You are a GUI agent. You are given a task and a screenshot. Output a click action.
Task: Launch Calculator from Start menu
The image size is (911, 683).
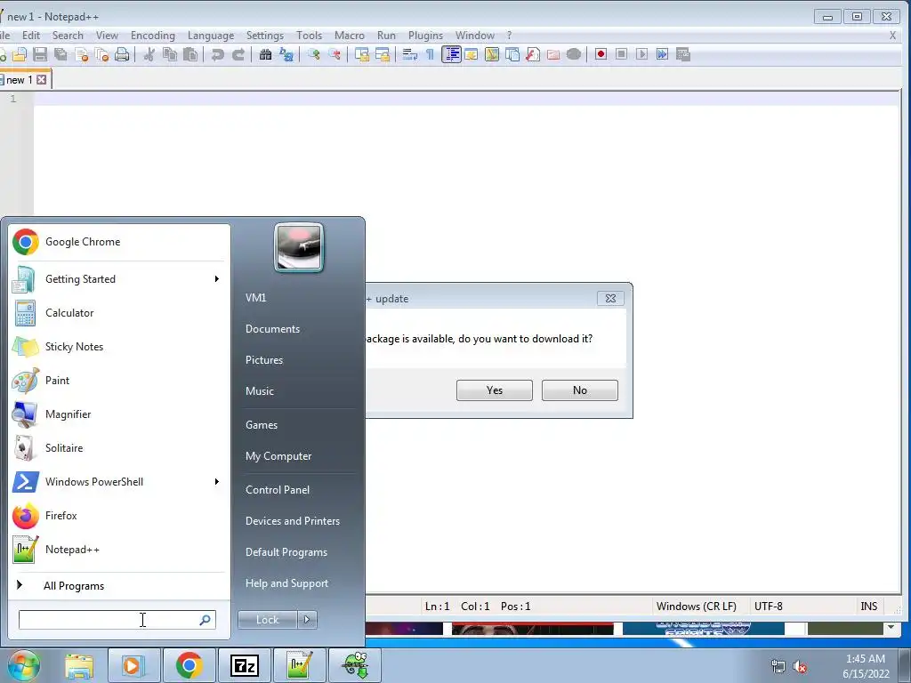(x=118, y=312)
